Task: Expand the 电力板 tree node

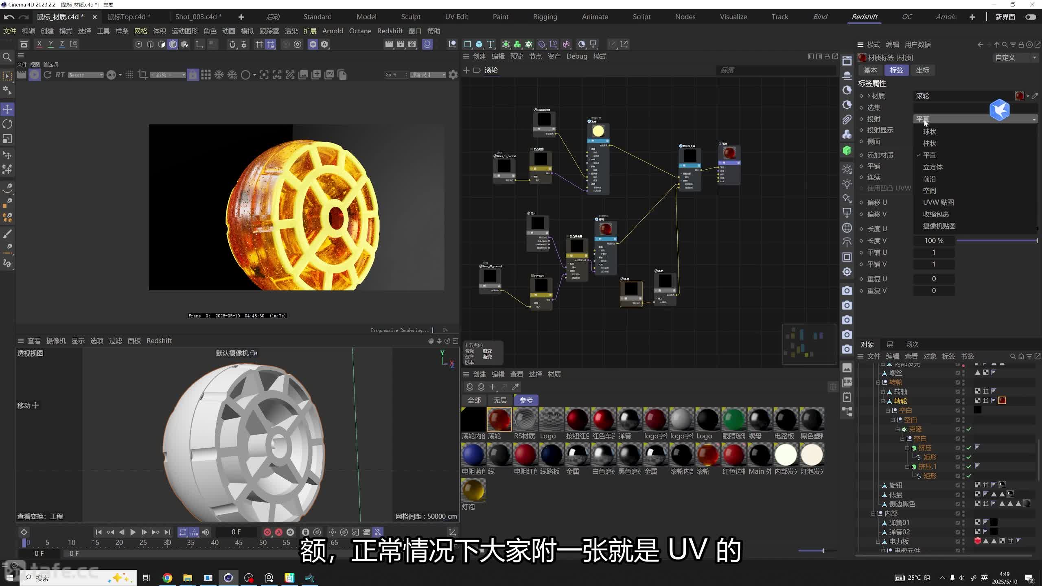Action: 878,542
